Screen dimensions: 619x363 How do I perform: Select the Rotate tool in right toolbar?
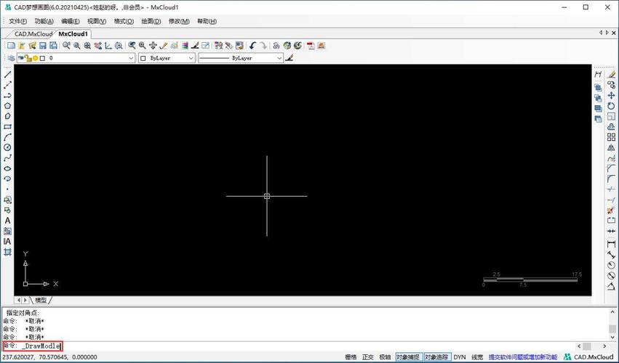(x=611, y=105)
